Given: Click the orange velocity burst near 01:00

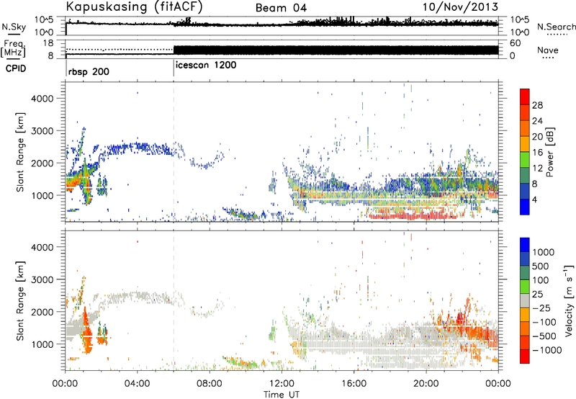Looking at the screenshot, I should click(86, 331).
